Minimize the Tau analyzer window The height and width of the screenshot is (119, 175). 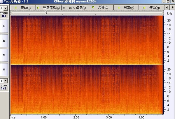point(164,1)
